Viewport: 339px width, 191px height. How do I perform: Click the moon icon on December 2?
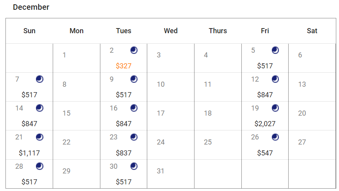[134, 50]
